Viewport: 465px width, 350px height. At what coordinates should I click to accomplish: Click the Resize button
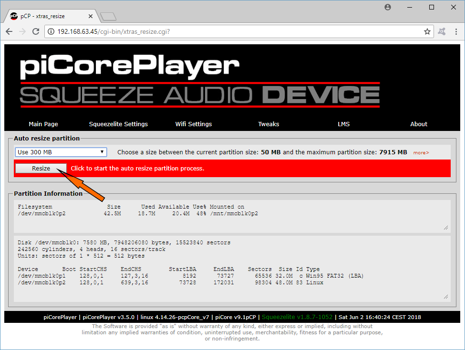[x=41, y=168]
